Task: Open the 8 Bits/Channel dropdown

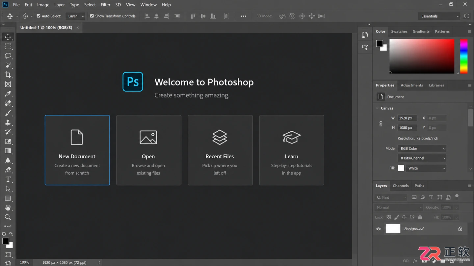Action: (422, 158)
